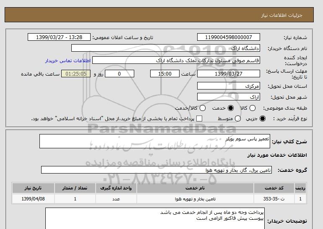Click the نام خدمت column header
Screen dimensions: 323x229
pyautogui.click(x=195, y=188)
